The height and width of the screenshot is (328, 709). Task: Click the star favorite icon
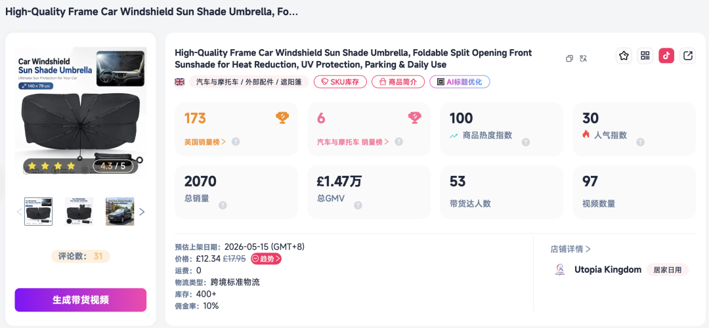click(624, 56)
